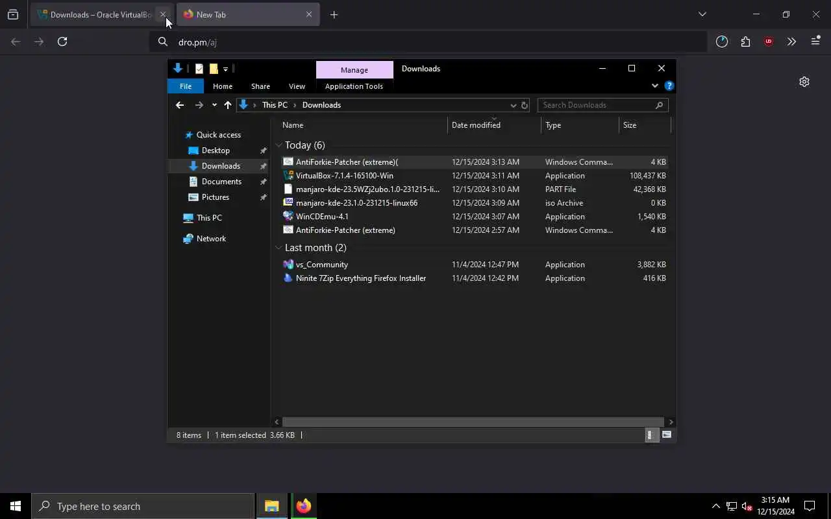The width and height of the screenshot is (831, 519).
Task: Click the Properties quick access toolbar icon
Action: 199,69
